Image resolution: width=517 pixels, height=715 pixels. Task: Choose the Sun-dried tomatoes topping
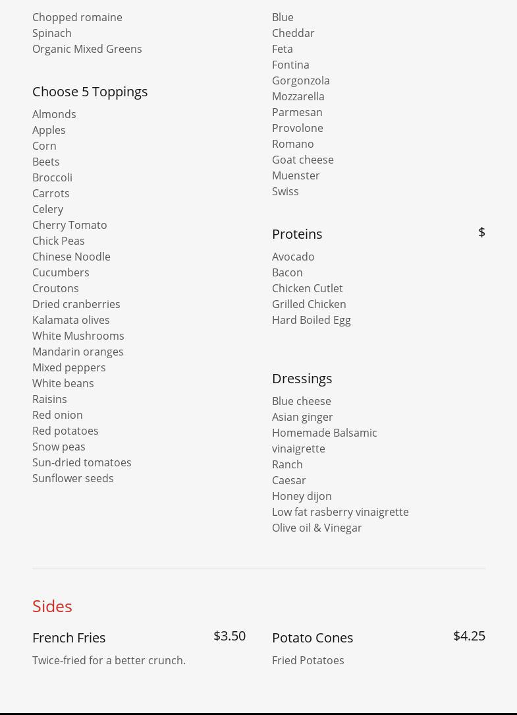click(82, 462)
